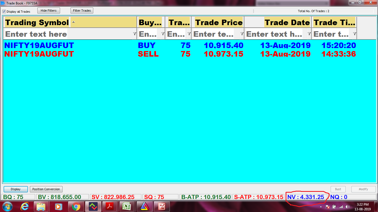
Task: Click the SV : 822,986.25 status entry
Action: pyautogui.click(x=116, y=197)
